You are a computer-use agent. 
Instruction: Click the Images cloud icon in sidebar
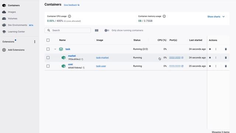coord(4,12)
